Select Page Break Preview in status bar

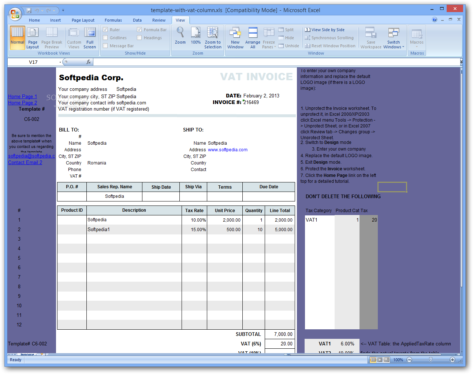pyautogui.click(x=387, y=360)
